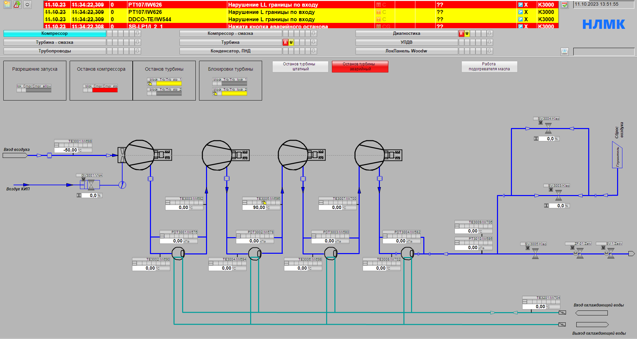Click the loop-in-alarm icon in the PT107/IW626 red row
637x339 pixels.
(521, 5)
